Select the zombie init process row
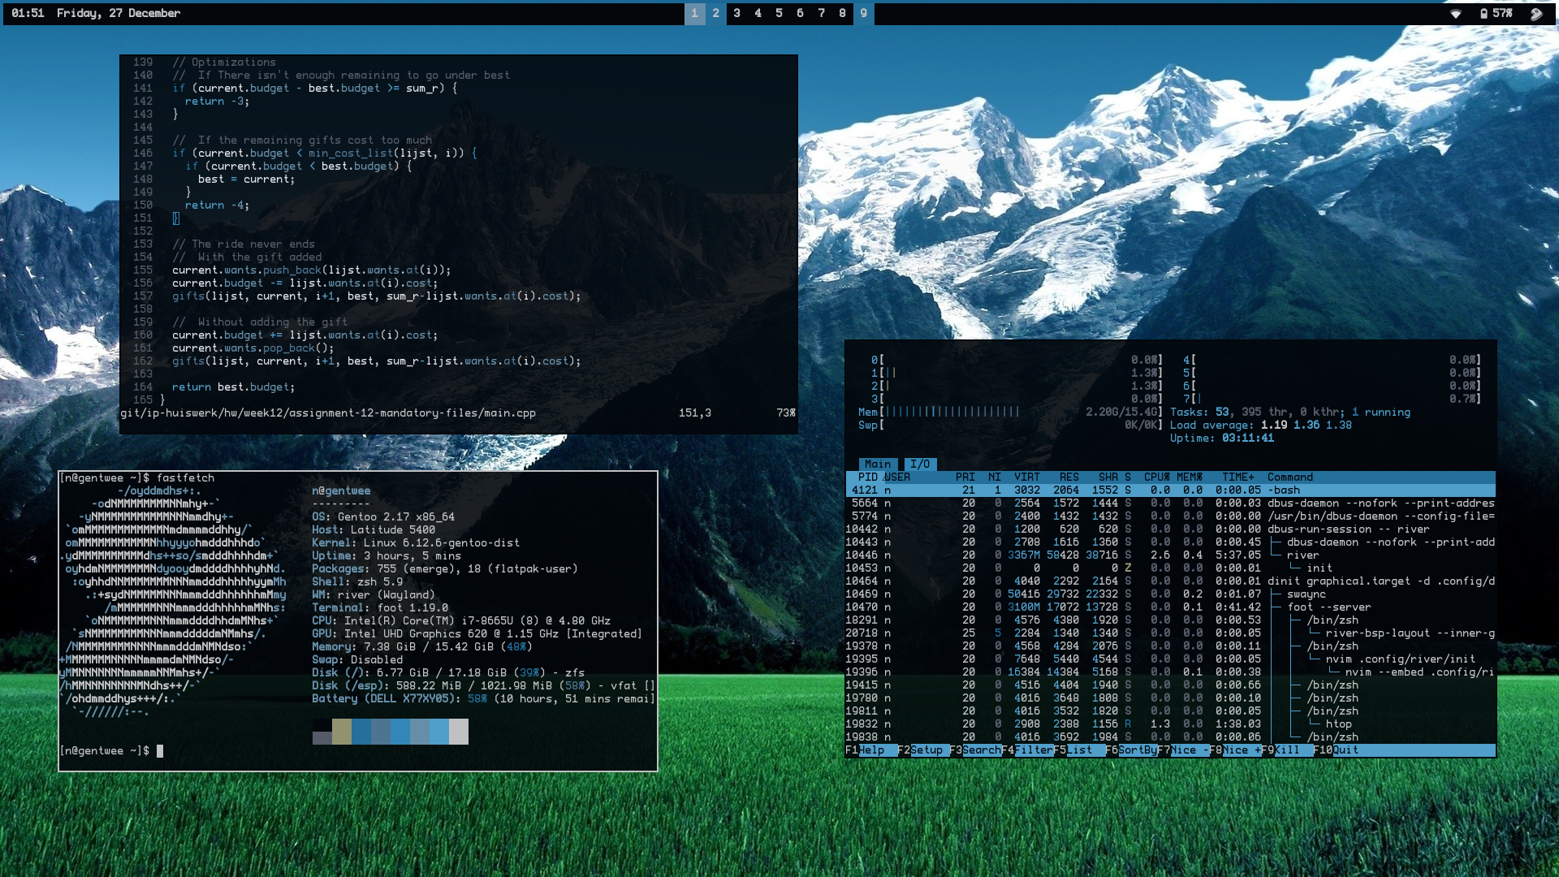The image size is (1559, 877). tap(1170, 568)
